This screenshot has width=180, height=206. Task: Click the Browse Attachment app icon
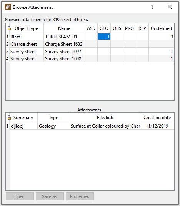pyautogui.click(x=8, y=7)
